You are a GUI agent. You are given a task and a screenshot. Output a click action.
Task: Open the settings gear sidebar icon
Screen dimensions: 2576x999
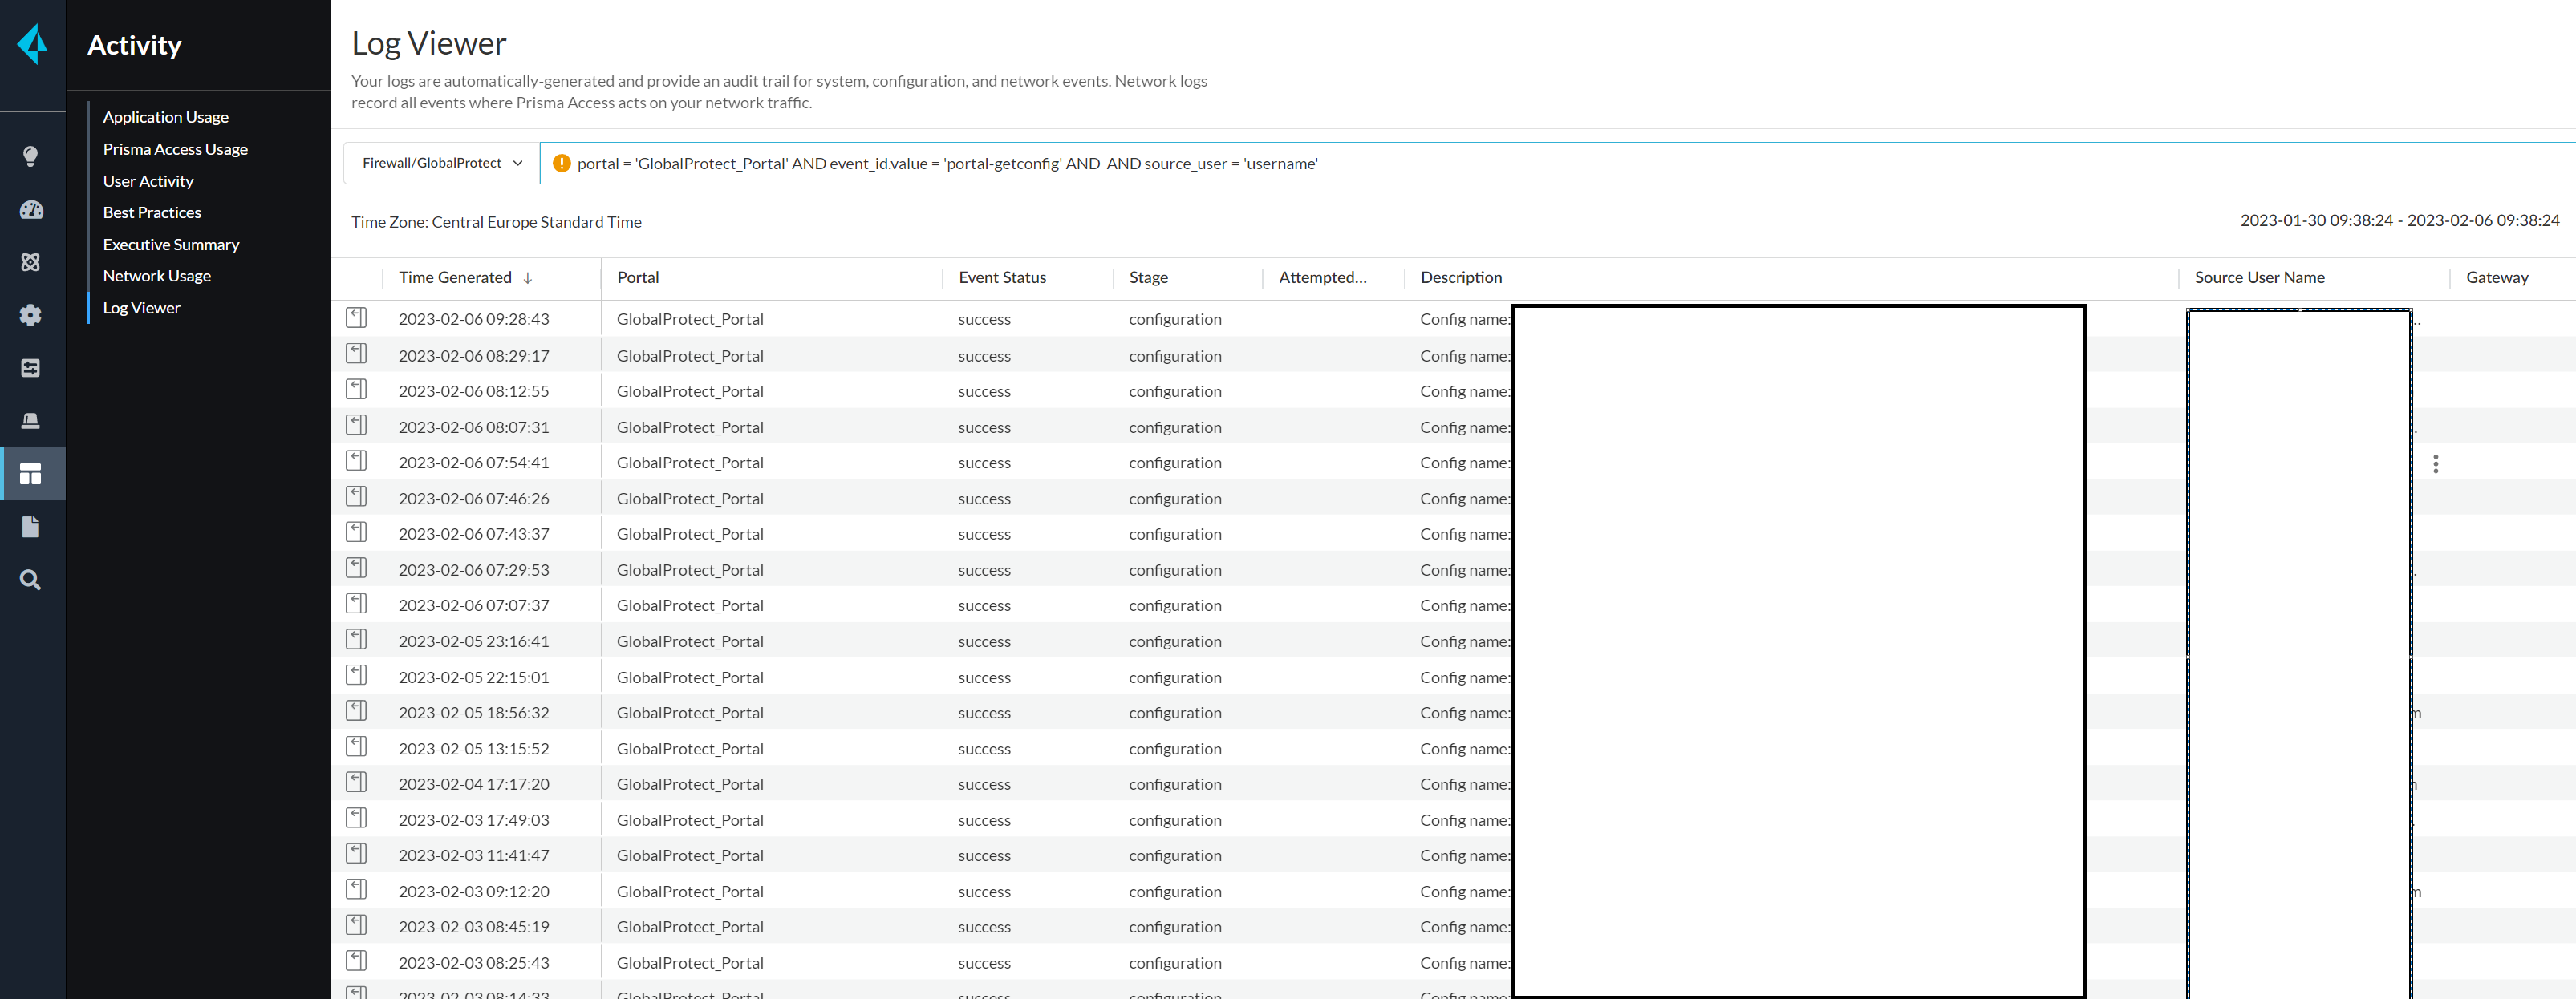pos(31,314)
